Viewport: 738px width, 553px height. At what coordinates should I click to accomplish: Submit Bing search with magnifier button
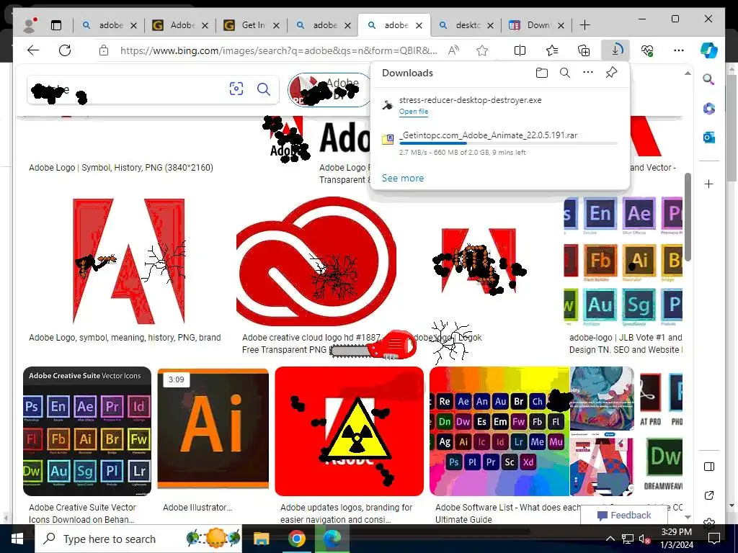coord(264,89)
